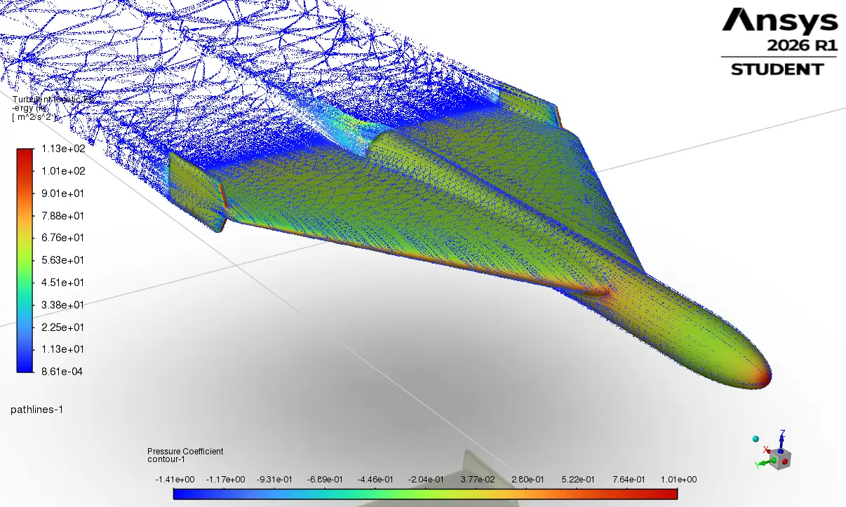Select the pathlines-1 legend label

(36, 409)
